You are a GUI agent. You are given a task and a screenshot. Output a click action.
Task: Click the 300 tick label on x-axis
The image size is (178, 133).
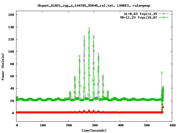(x=94, y=126)
